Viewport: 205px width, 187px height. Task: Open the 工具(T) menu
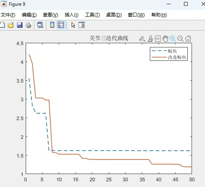92,15
